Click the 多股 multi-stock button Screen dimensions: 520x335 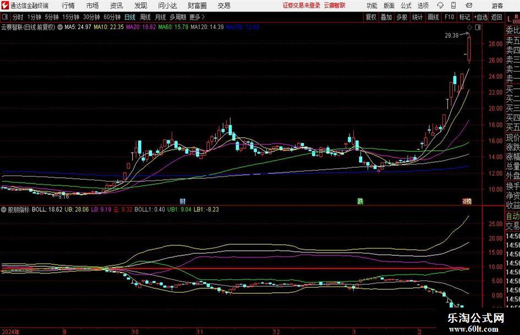point(402,17)
